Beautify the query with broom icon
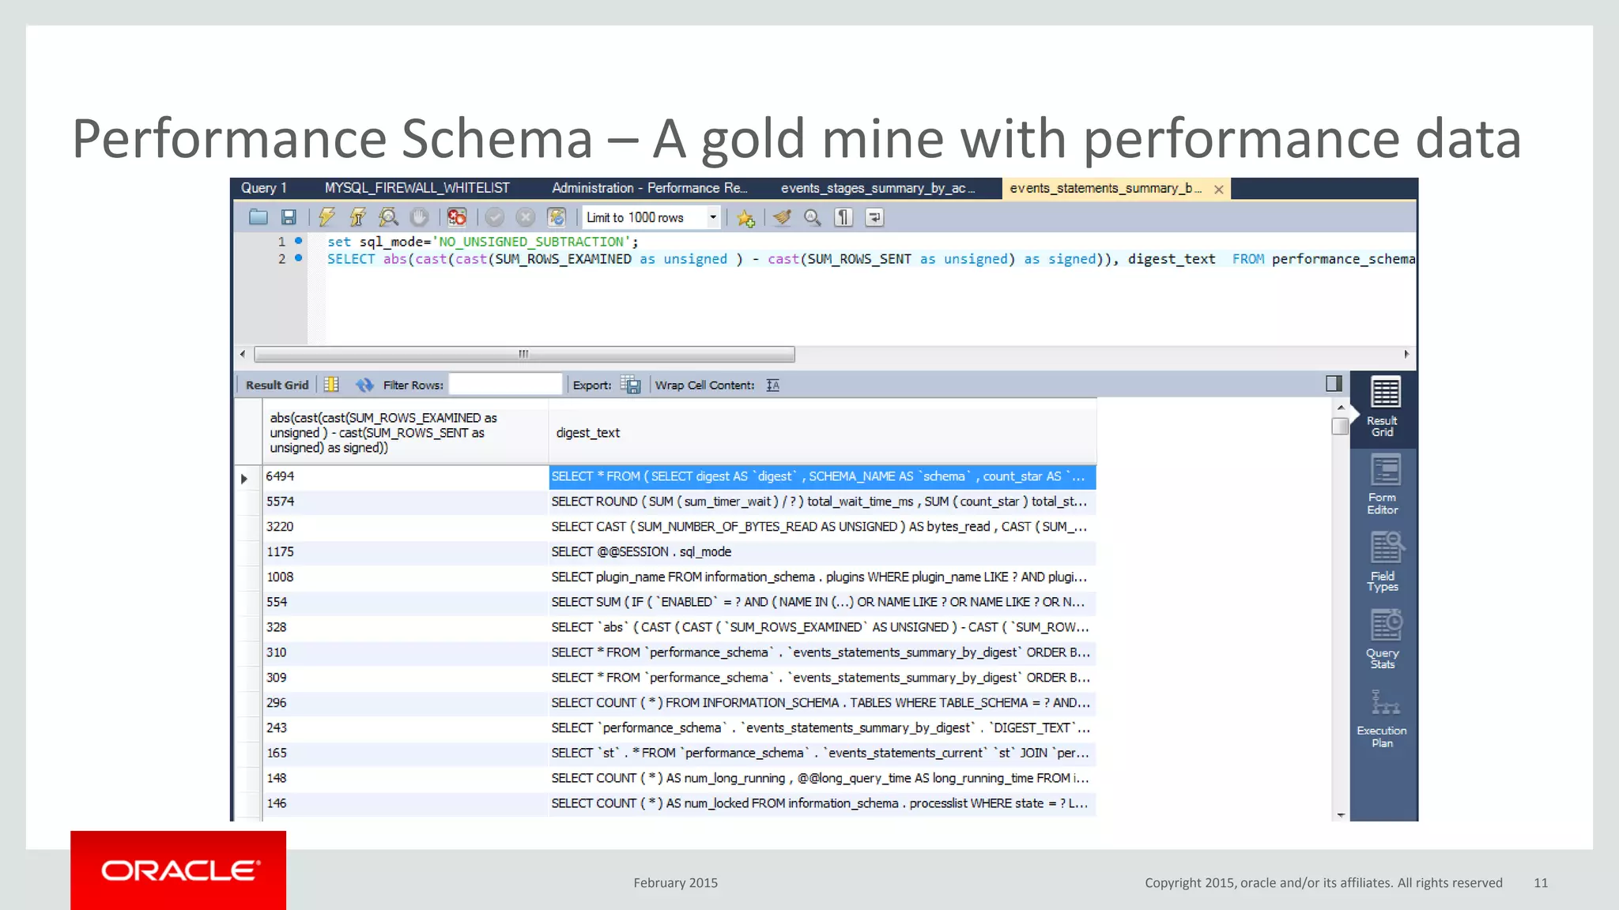The image size is (1619, 910). [x=782, y=217]
